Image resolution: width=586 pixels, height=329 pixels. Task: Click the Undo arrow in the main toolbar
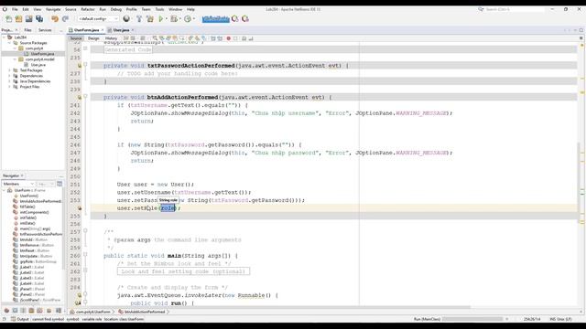[x=55, y=18]
